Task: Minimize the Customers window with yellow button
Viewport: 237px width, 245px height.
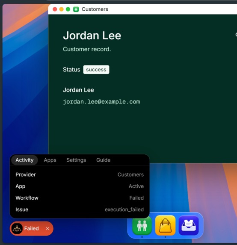Action: (x=62, y=9)
